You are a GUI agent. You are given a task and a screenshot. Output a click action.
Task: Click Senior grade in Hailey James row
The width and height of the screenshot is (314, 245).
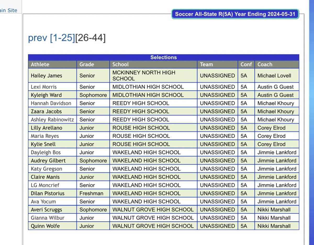click(x=87, y=76)
